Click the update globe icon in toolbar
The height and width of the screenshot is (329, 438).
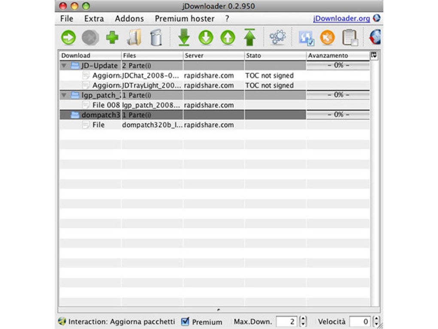tap(375, 37)
